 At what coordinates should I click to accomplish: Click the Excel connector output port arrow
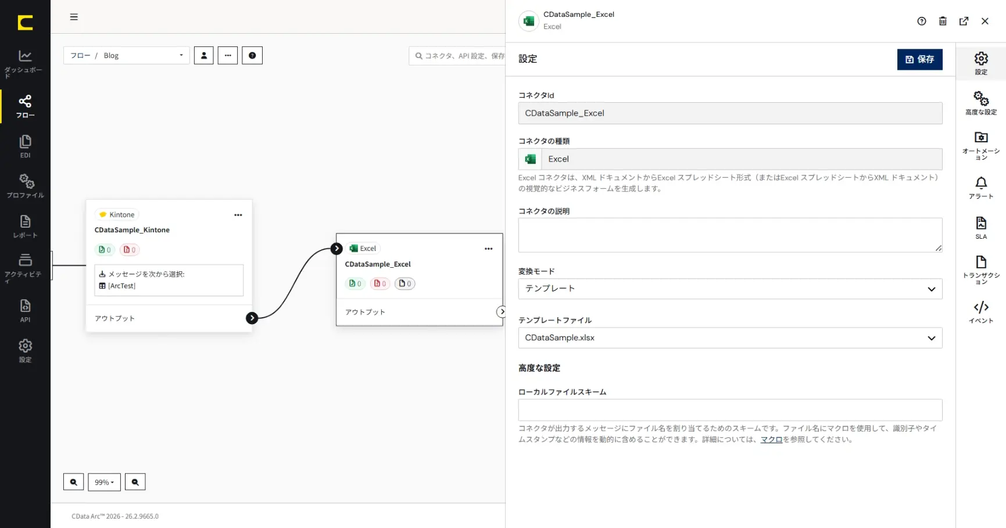[502, 312]
